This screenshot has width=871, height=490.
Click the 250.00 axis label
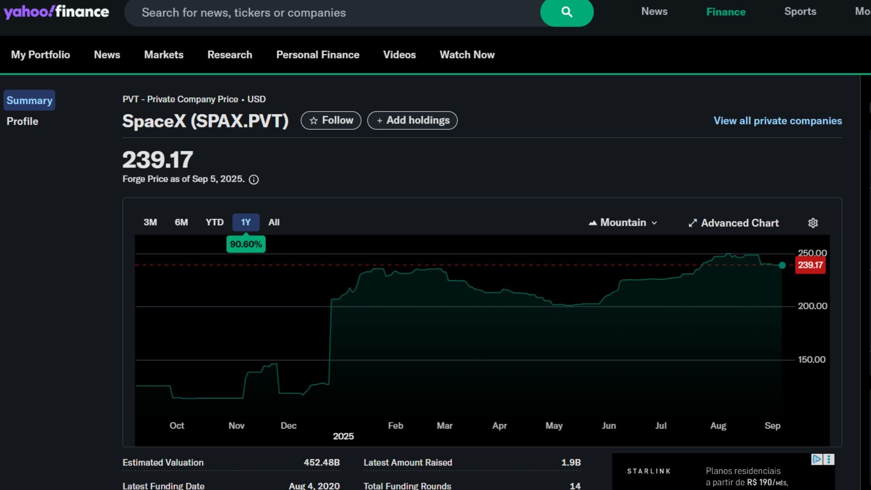click(812, 253)
